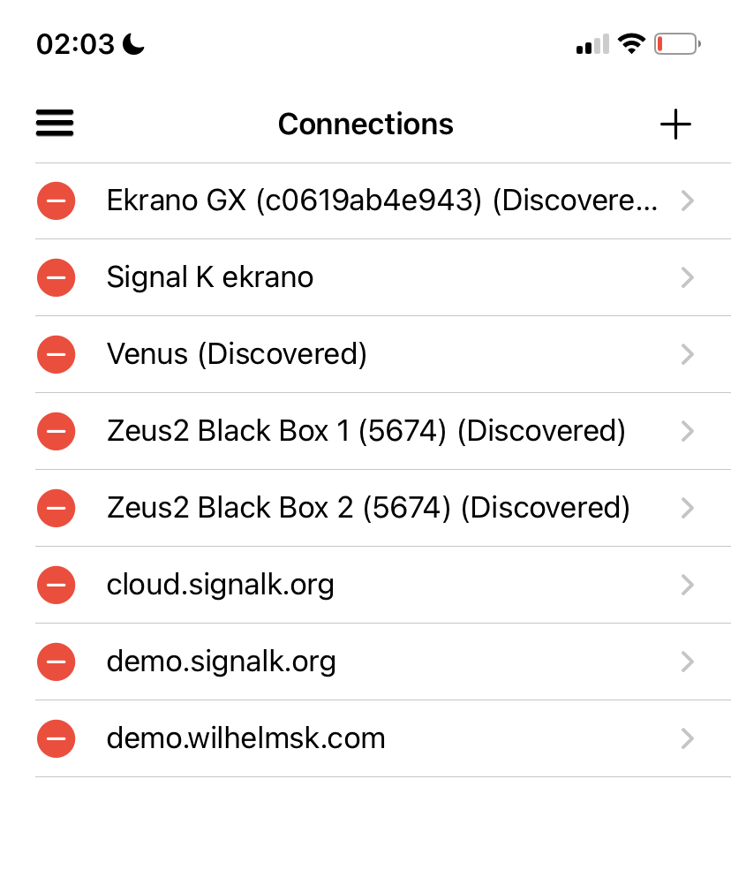
Task: Select the cloud.signalk.org connection
Action: [221, 586]
